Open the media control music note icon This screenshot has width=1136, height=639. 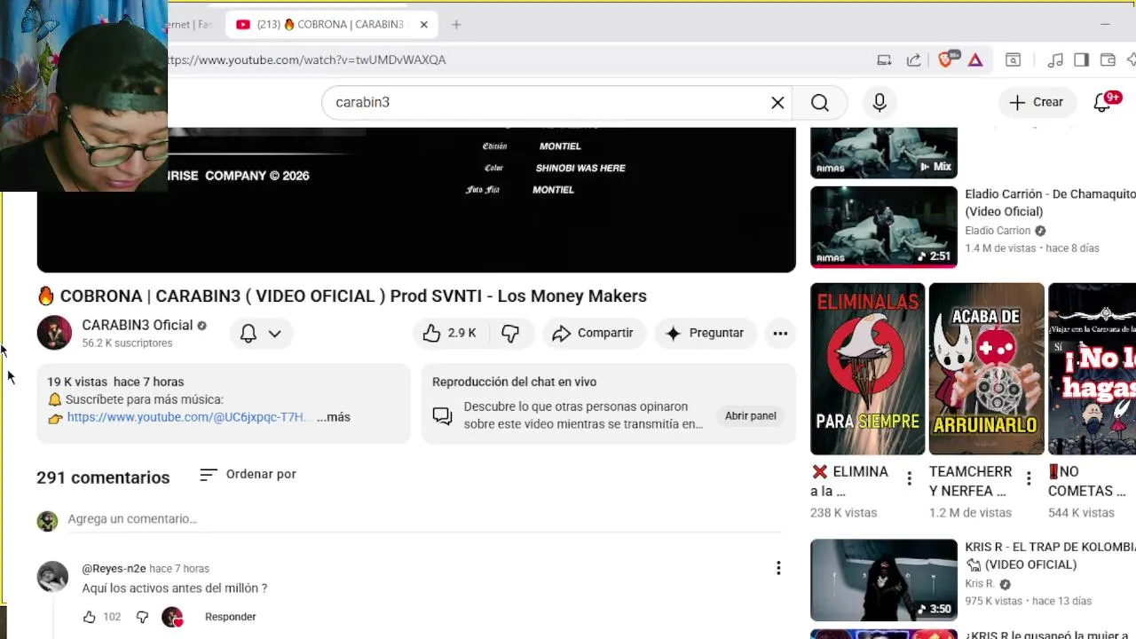coord(1055,59)
